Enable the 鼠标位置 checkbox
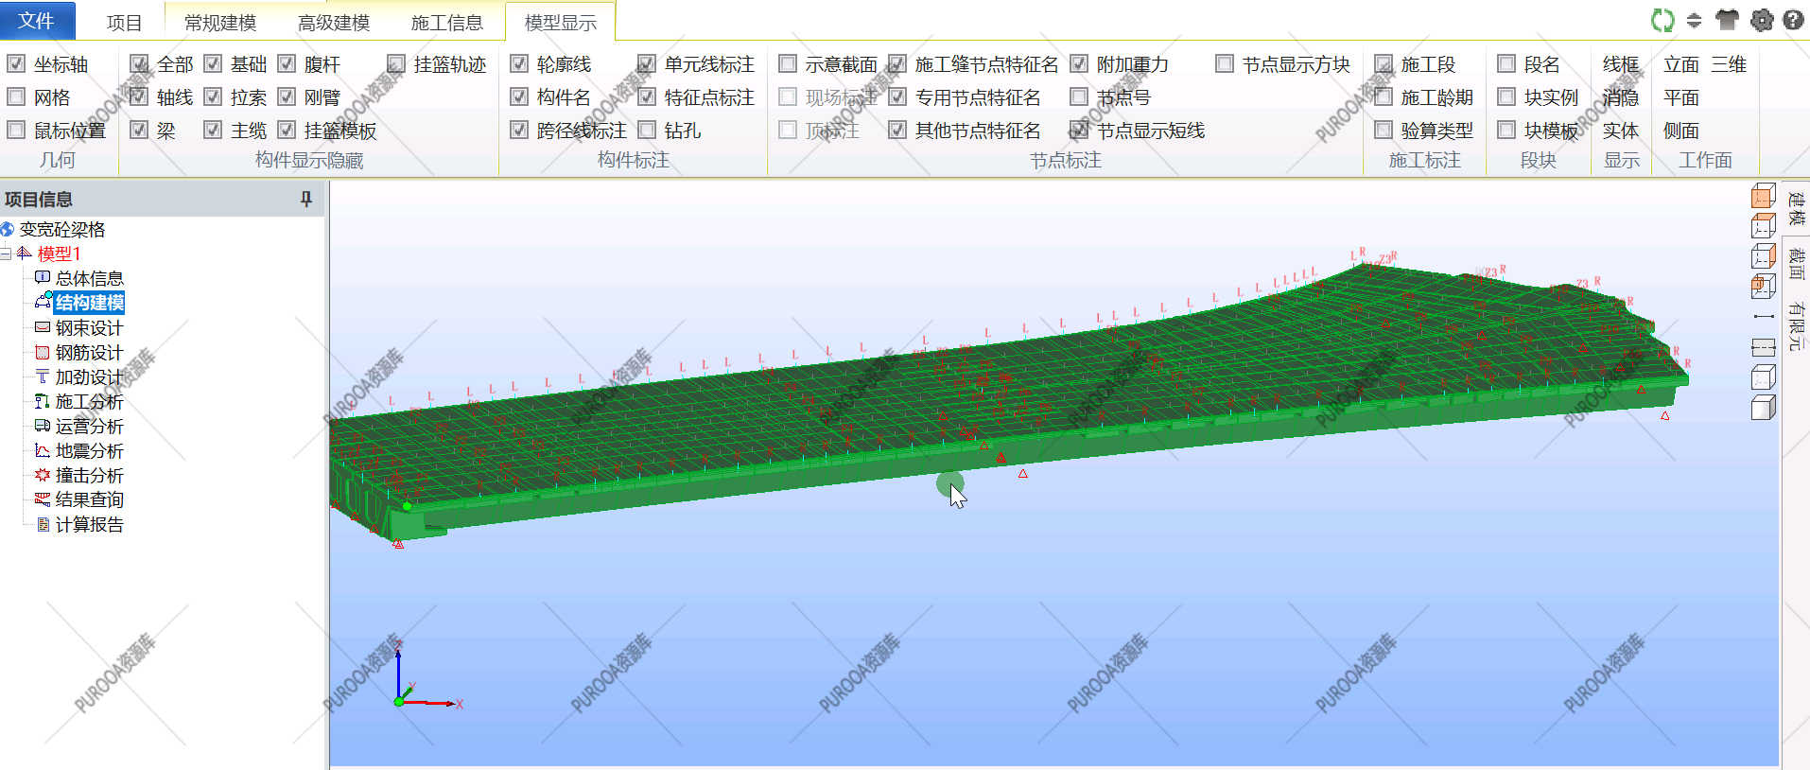This screenshot has height=770, width=1810. coord(16,130)
